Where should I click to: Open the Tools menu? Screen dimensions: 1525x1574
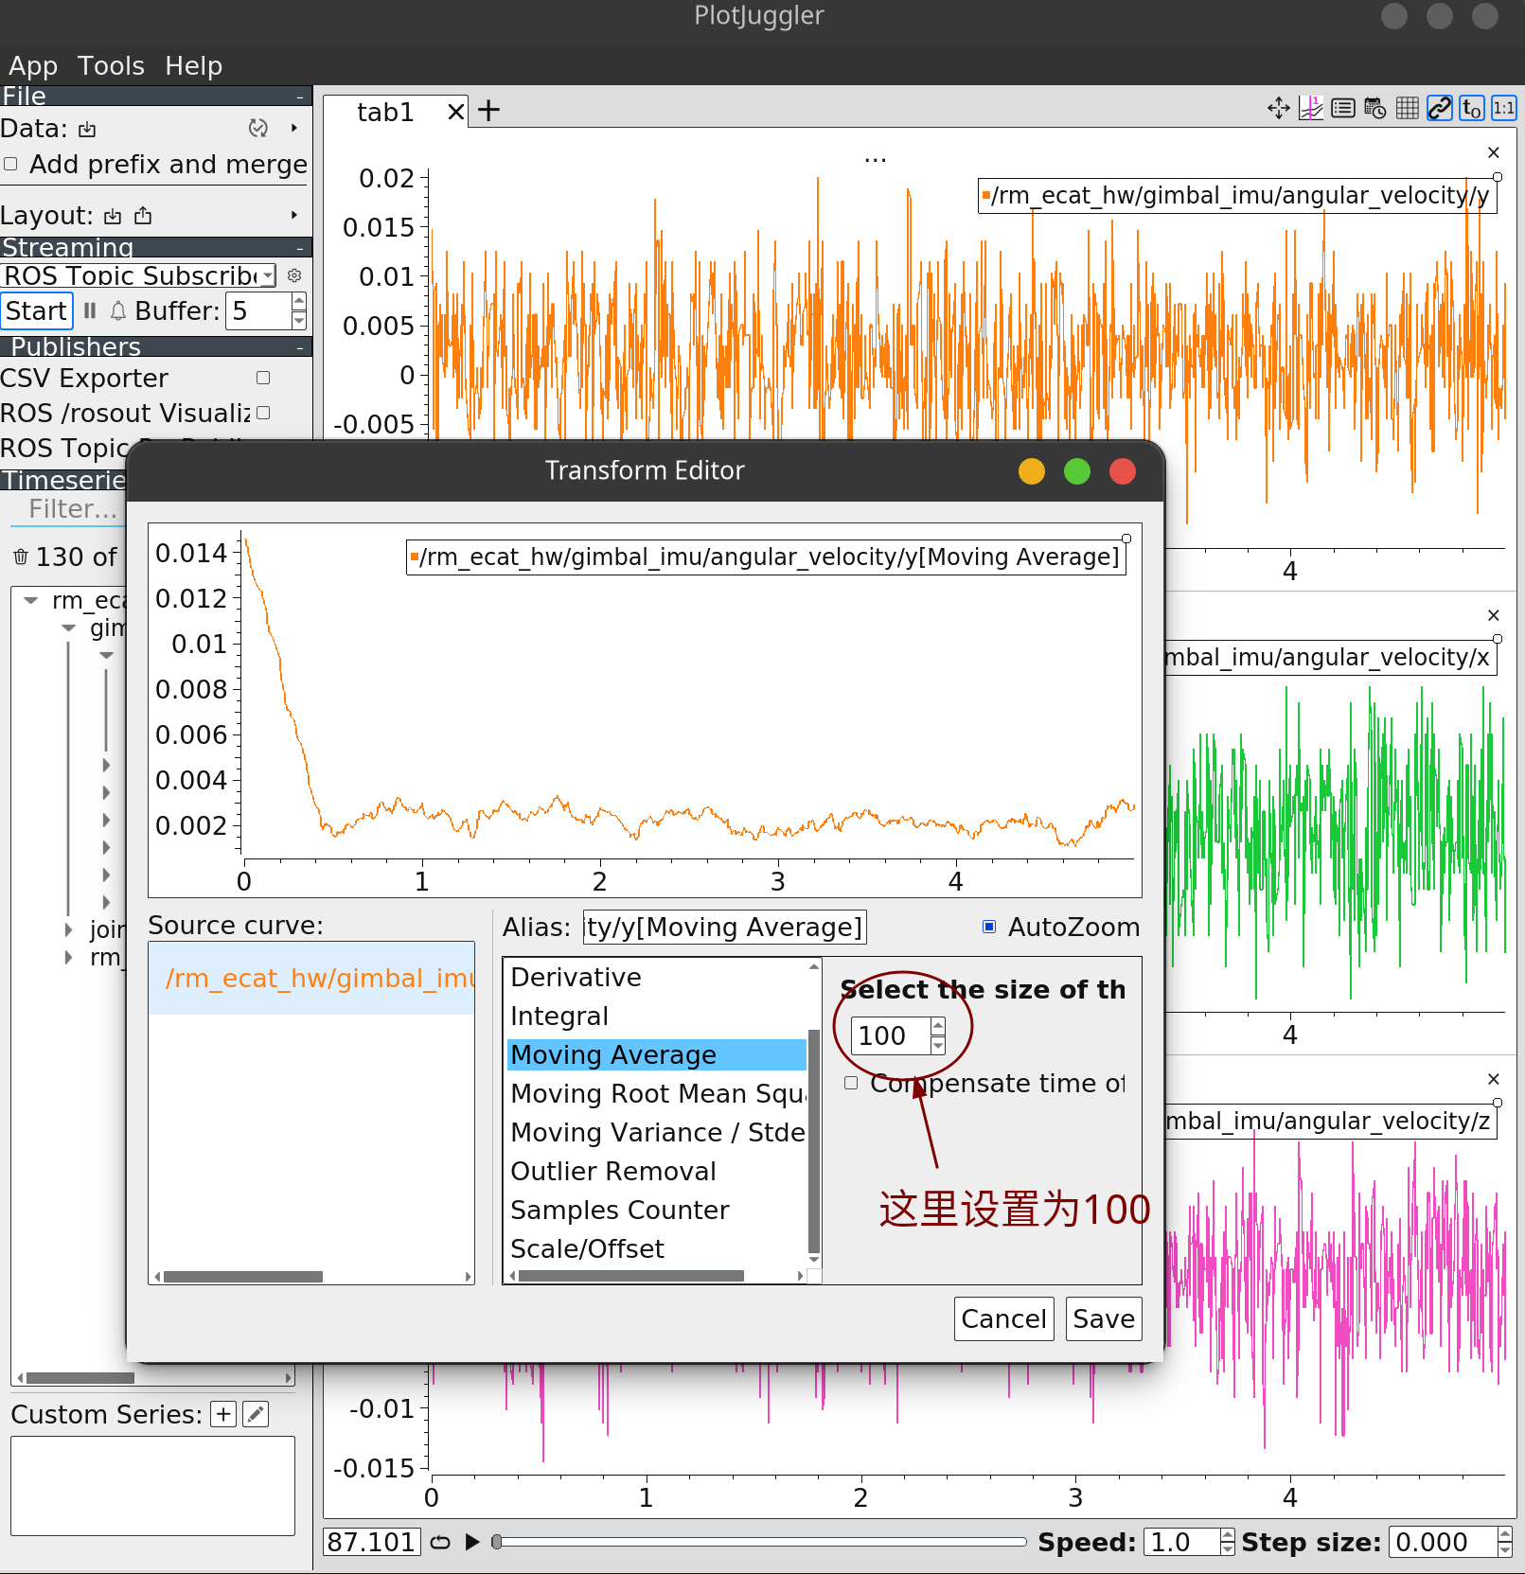[x=111, y=66]
